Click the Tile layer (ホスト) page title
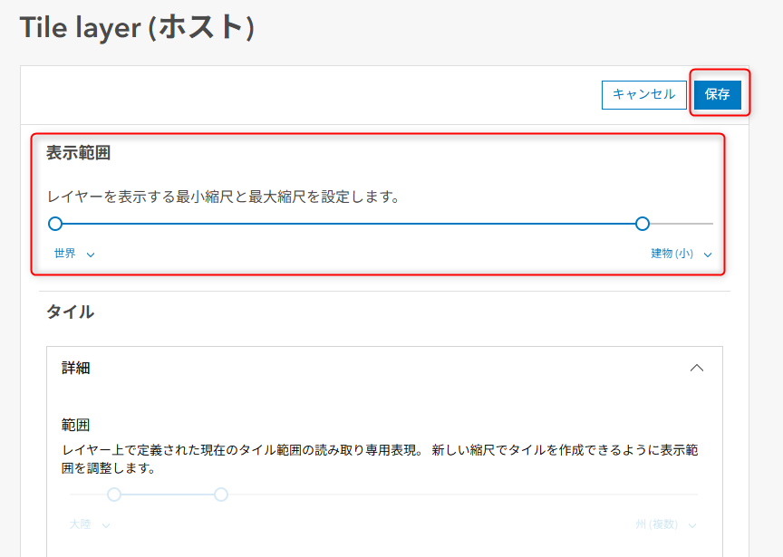This screenshot has height=557, width=783. 137,28
